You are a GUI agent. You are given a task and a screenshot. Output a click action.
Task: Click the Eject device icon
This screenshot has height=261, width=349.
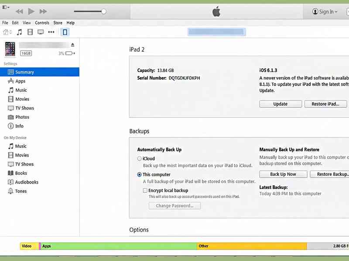tap(72, 45)
